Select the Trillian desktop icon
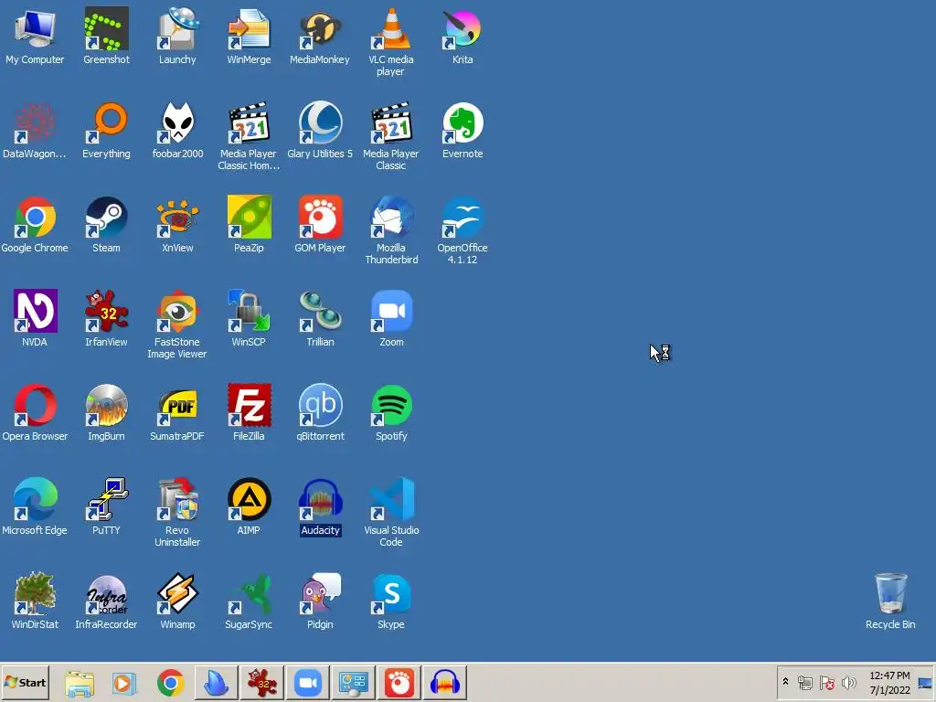Viewport: 936px width, 702px height. [320, 318]
